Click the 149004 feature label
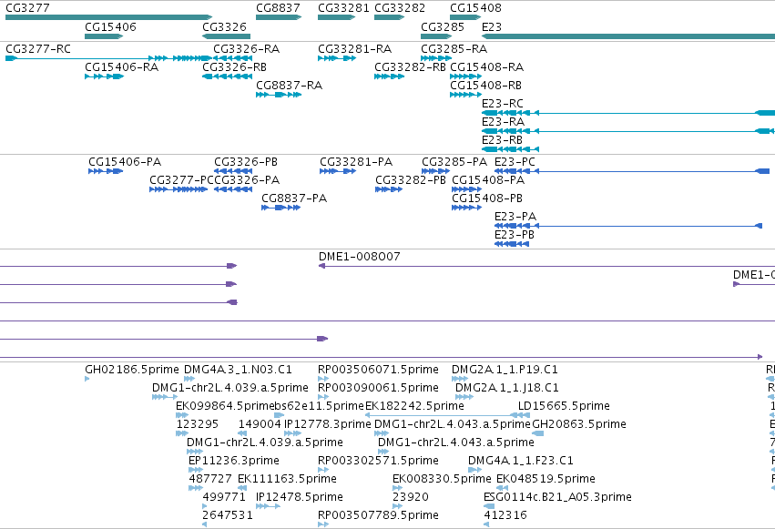 coord(260,424)
